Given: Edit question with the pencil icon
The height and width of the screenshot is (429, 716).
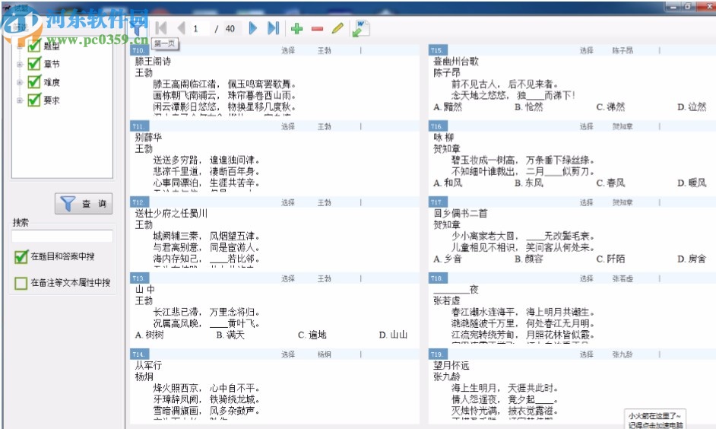Looking at the screenshot, I should click(x=337, y=28).
